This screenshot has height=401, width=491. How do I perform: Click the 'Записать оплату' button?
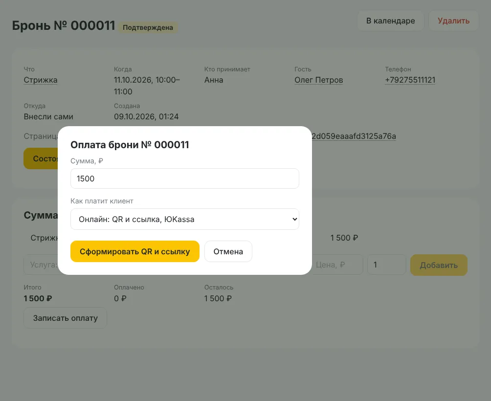65,318
